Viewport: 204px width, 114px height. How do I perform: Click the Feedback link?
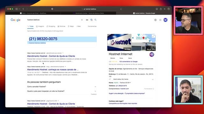point(94,94)
